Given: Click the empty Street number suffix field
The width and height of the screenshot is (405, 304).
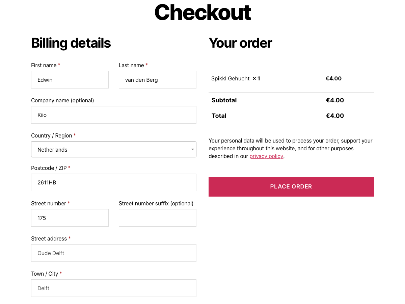Looking at the screenshot, I should coord(157,218).
